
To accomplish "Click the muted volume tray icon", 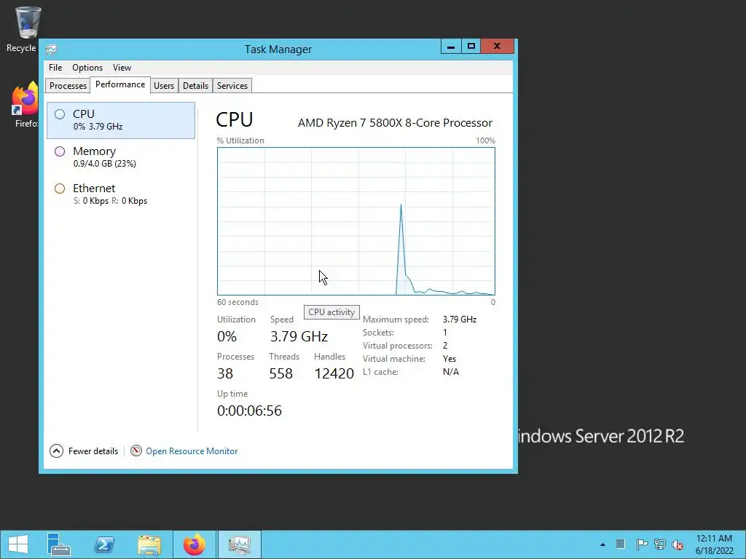I will click(x=678, y=544).
